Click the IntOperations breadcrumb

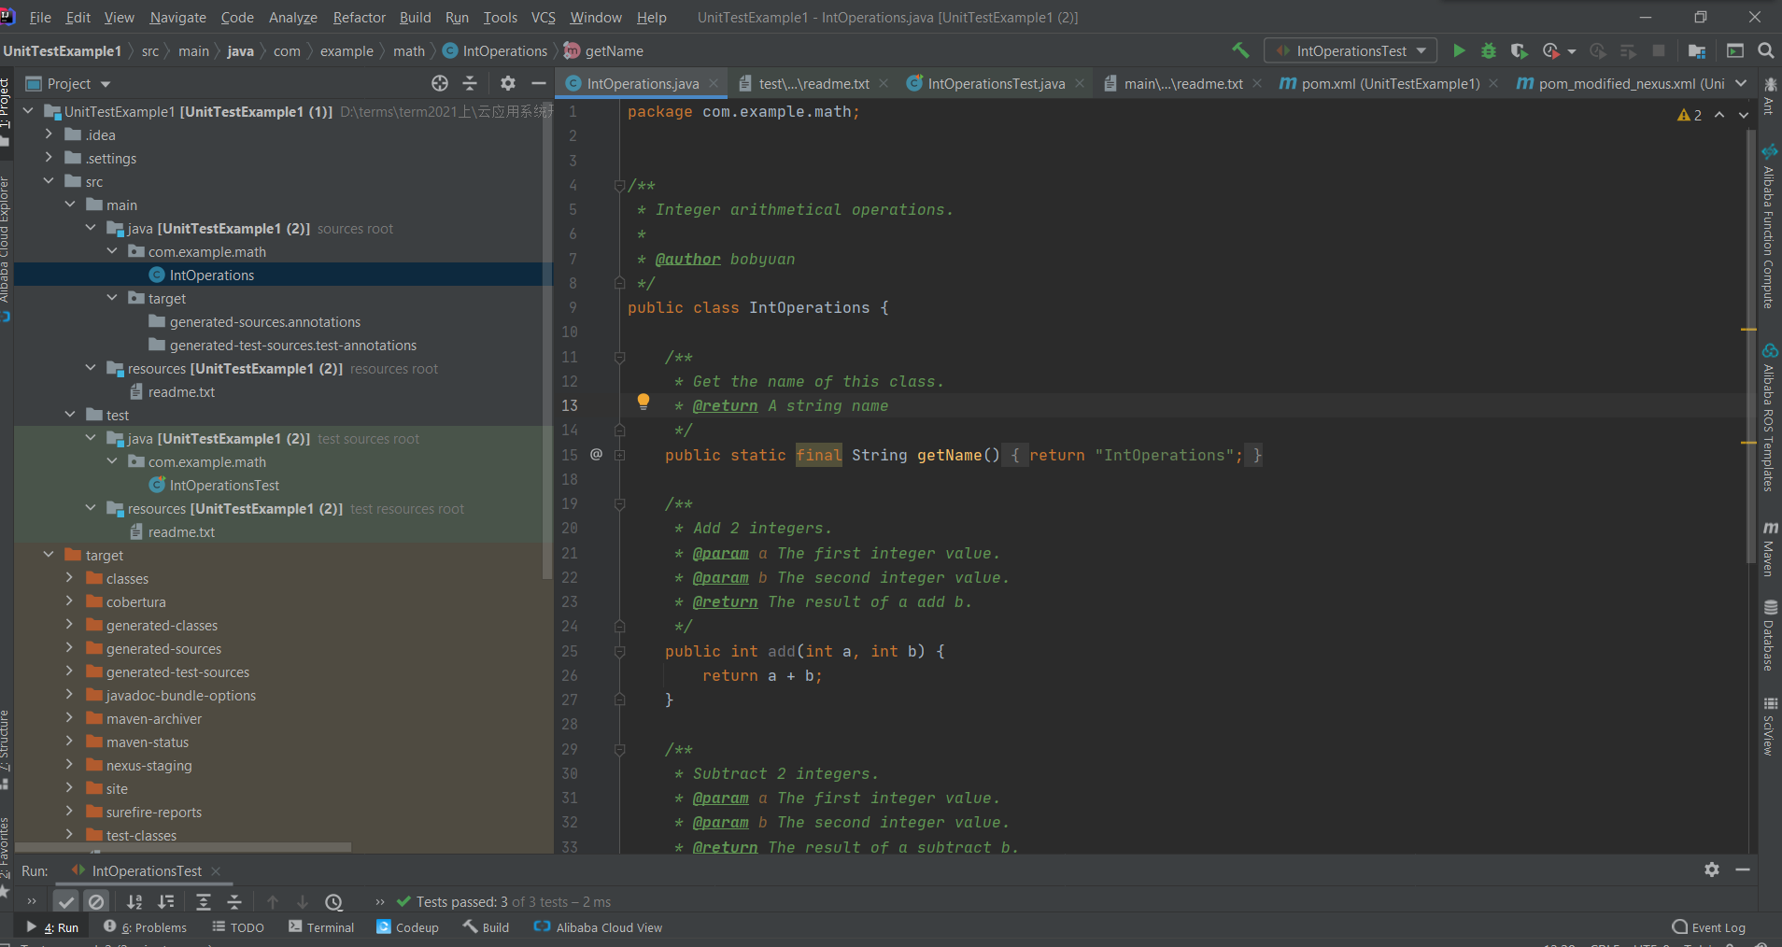[x=495, y=51]
